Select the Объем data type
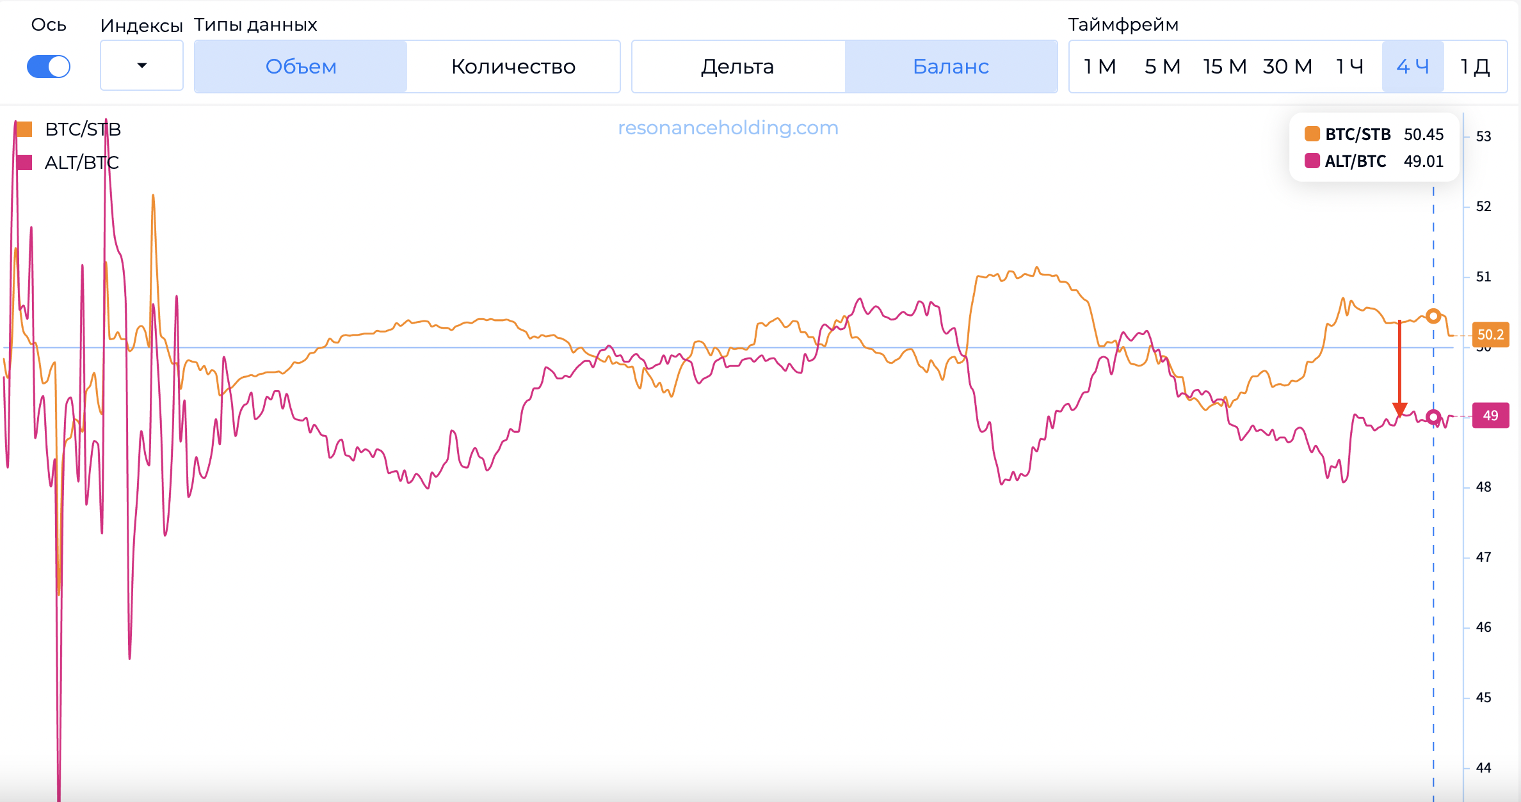Screen dimensions: 1521x802 point(301,67)
